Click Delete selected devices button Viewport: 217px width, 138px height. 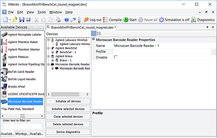[68, 124]
